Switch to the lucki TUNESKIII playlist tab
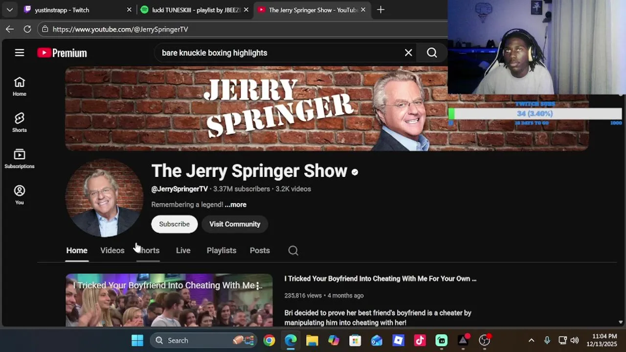 coord(194,10)
